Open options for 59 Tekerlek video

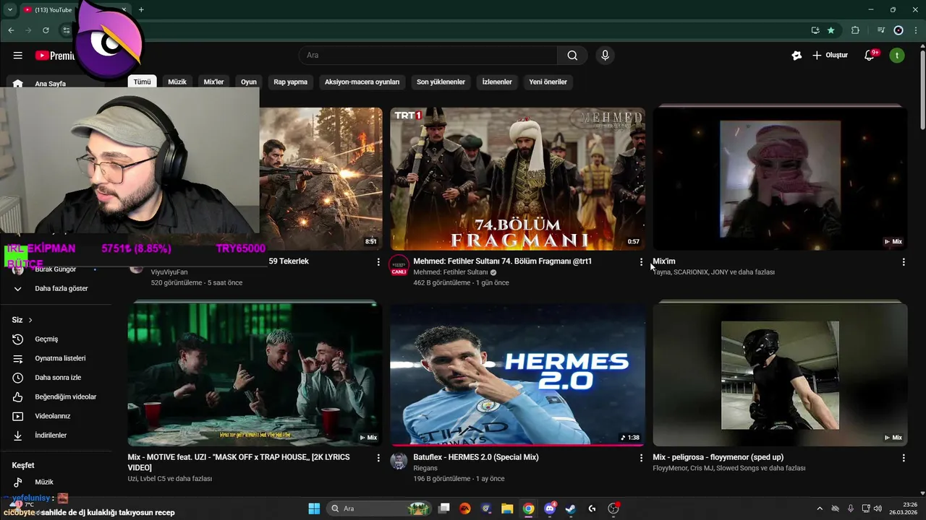coord(378,262)
